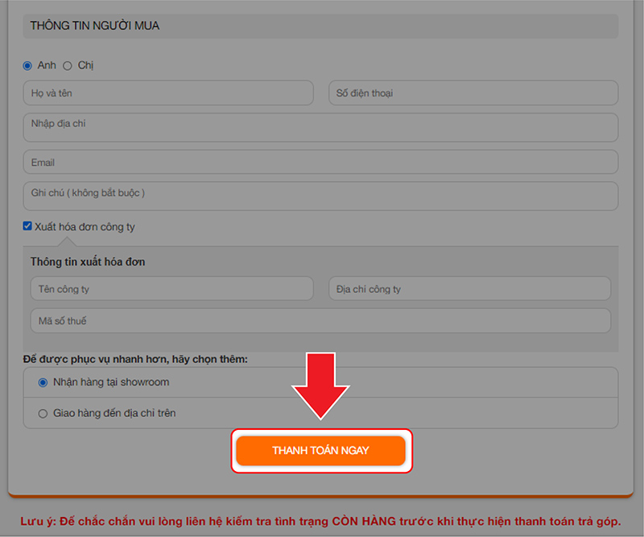Click the optional Ghi chú field
Image resolution: width=644 pixels, height=537 pixels.
pos(320,196)
